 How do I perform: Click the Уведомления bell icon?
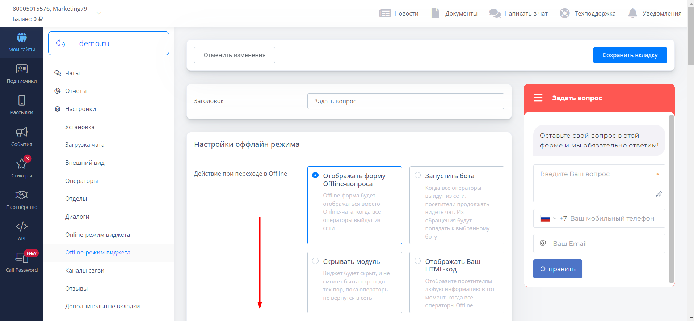point(632,13)
